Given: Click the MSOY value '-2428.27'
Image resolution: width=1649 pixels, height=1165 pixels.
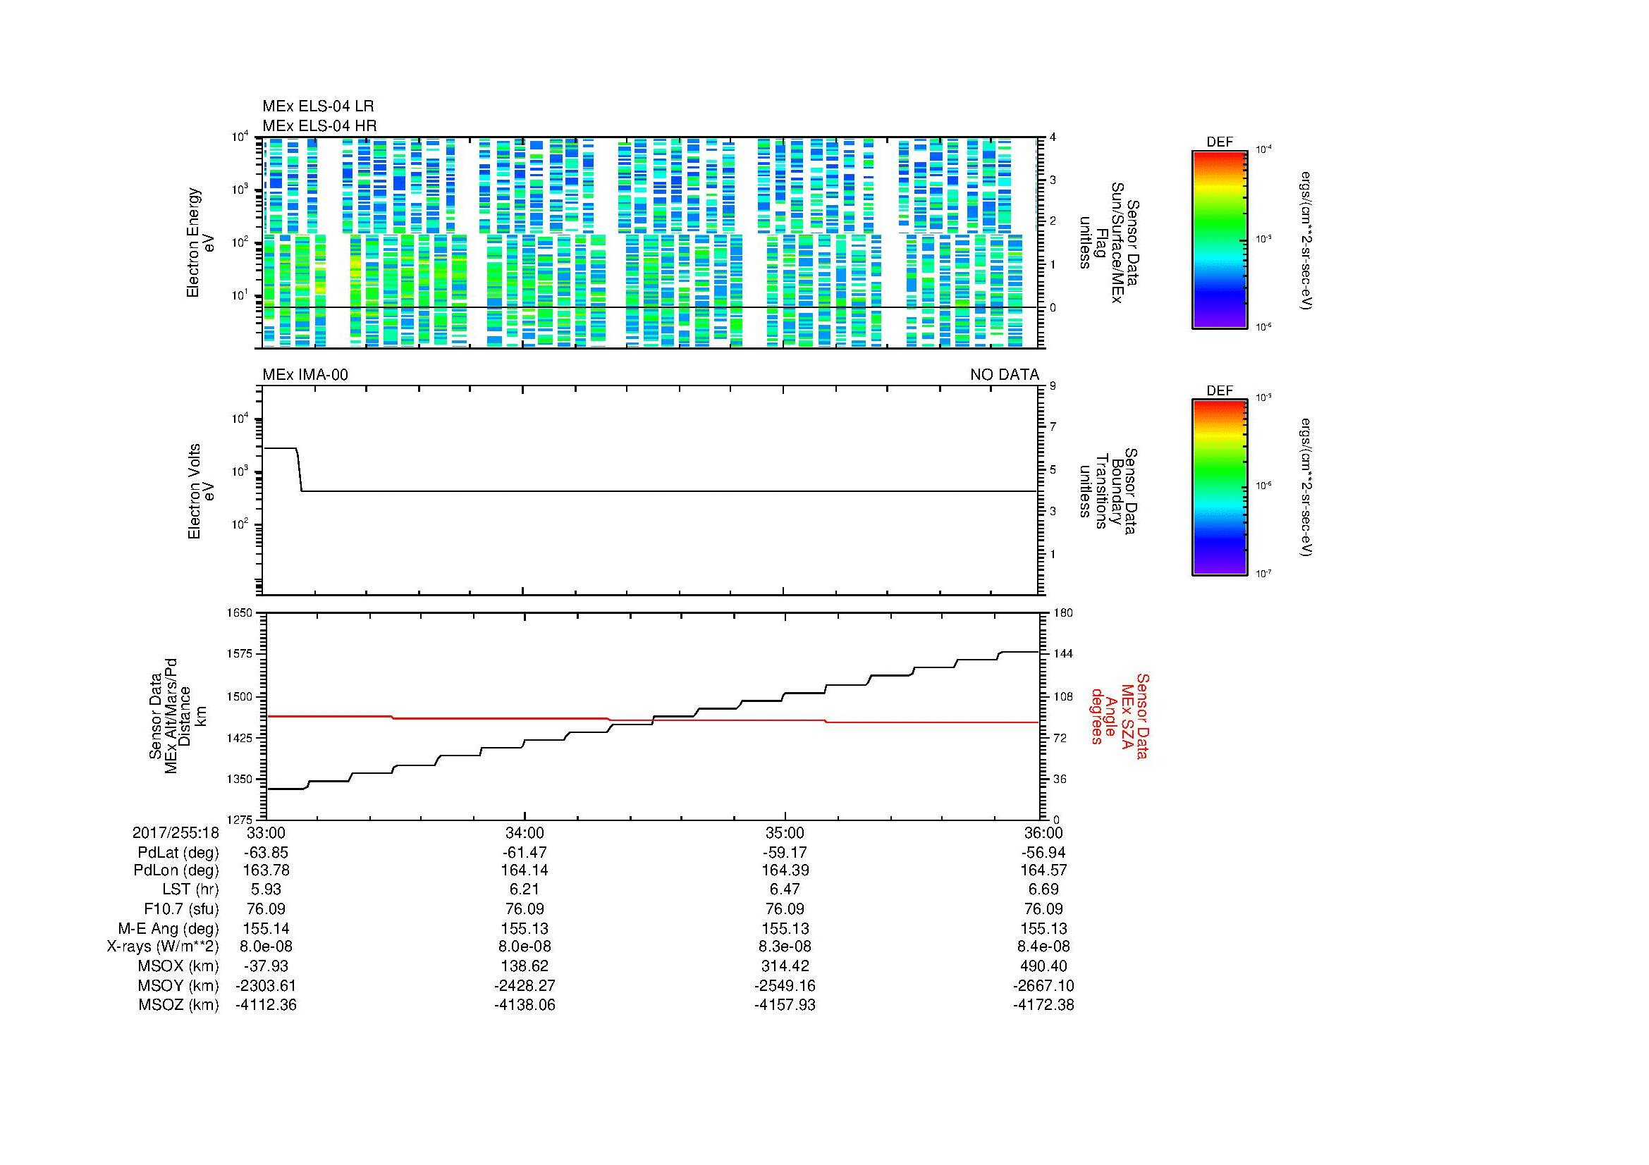Looking at the screenshot, I should (525, 985).
